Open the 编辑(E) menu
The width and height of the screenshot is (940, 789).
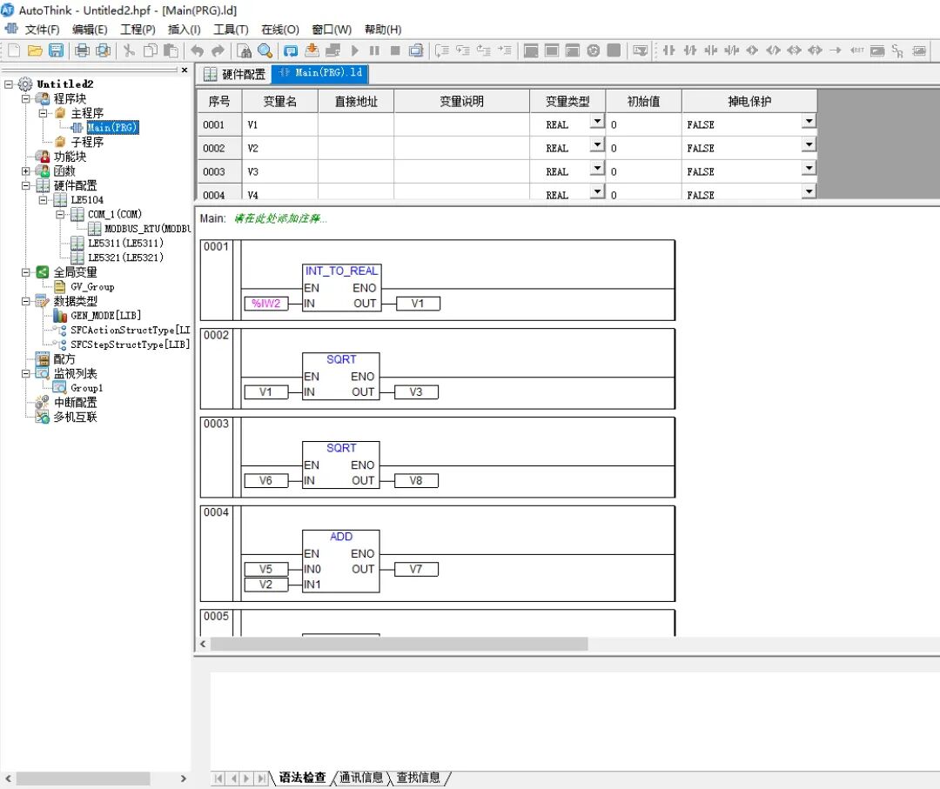click(x=90, y=30)
